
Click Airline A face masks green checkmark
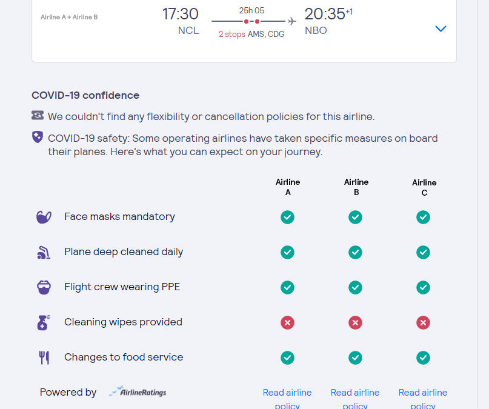tap(287, 218)
